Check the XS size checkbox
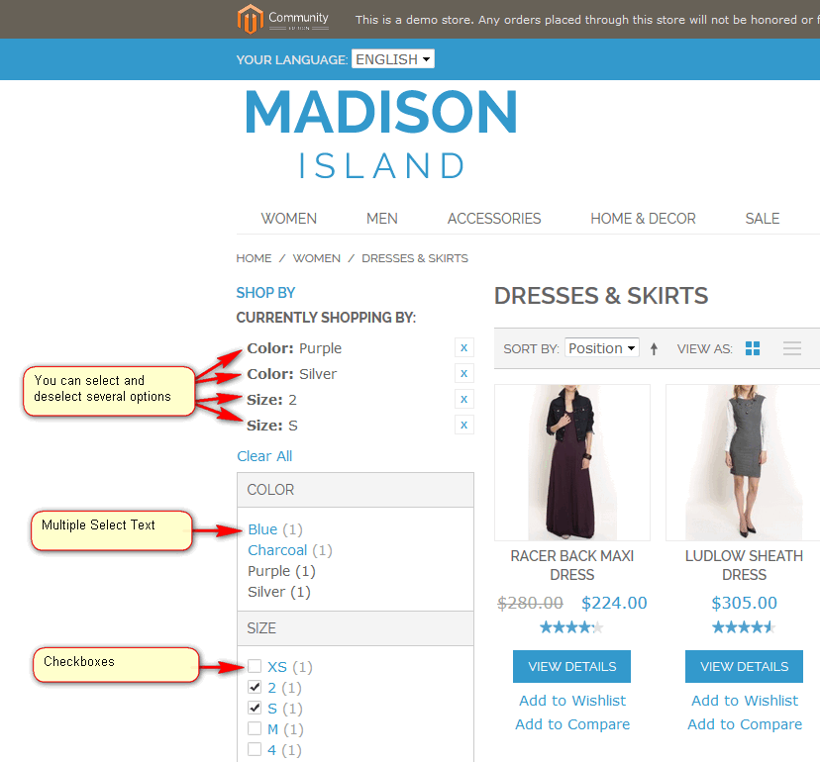820x762 pixels. click(255, 666)
